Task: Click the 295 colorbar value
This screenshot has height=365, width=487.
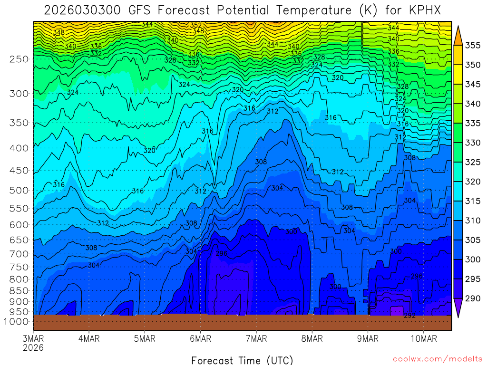Action: [473, 279]
